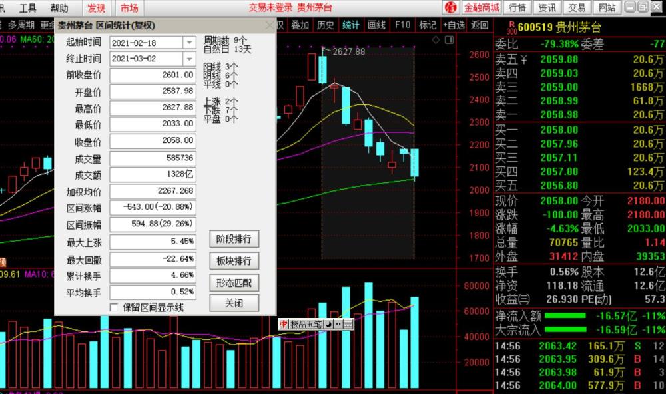
Task: Click the 卖一 price 2058.98
Action: pyautogui.click(x=559, y=114)
